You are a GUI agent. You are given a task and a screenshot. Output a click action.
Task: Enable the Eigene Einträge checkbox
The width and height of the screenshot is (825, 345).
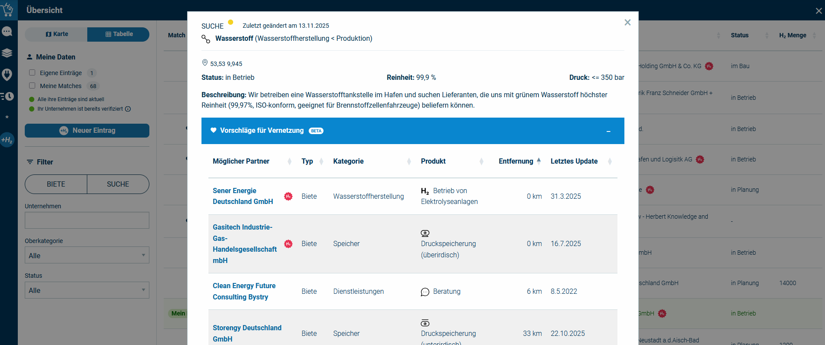click(32, 73)
